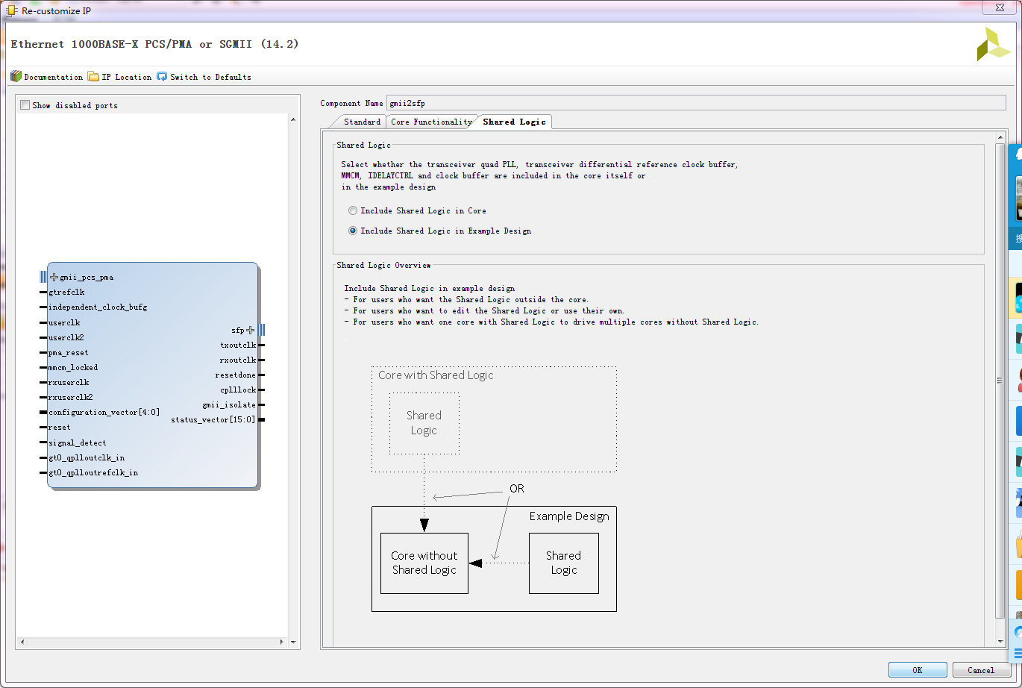Select Include Shared Logic in Example Design
Image resolution: width=1022 pixels, height=688 pixels.
click(x=353, y=231)
